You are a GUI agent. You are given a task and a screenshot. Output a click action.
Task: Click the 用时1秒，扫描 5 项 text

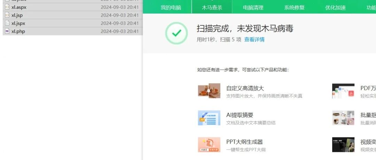pos(219,40)
